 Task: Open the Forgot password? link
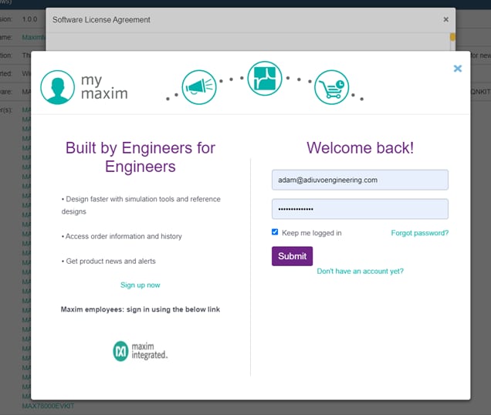(x=419, y=233)
